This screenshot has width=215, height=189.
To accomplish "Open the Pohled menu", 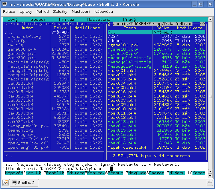I will pyautogui.click(x=42, y=11).
